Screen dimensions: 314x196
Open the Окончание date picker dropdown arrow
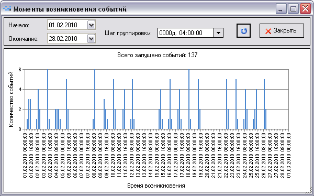click(x=91, y=38)
